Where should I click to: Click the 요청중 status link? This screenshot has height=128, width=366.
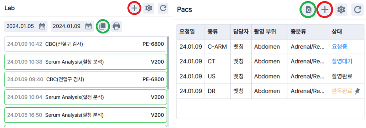pyautogui.click(x=340, y=47)
